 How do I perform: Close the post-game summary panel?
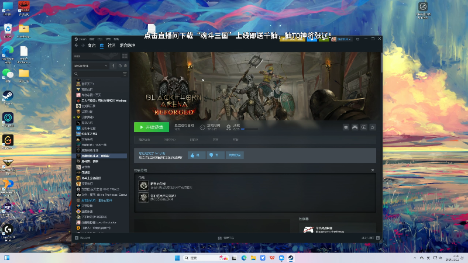click(x=373, y=170)
